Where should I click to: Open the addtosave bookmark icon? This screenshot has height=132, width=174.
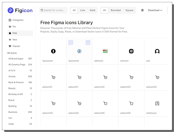point(157,103)
